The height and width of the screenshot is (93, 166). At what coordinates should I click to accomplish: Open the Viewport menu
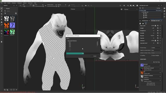click(x=19, y=3)
